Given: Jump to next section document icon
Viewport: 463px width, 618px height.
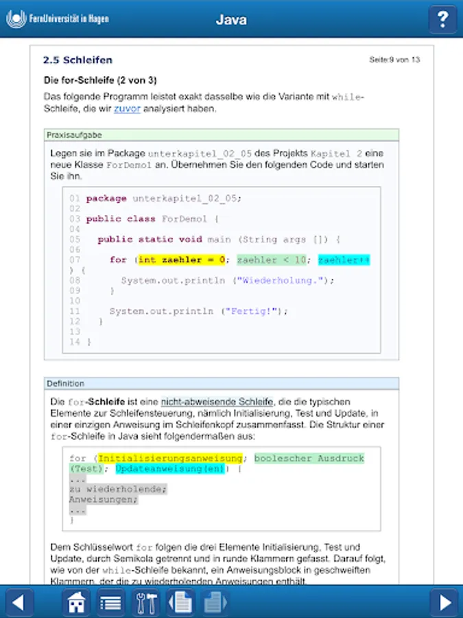Looking at the screenshot, I should 215,602.
